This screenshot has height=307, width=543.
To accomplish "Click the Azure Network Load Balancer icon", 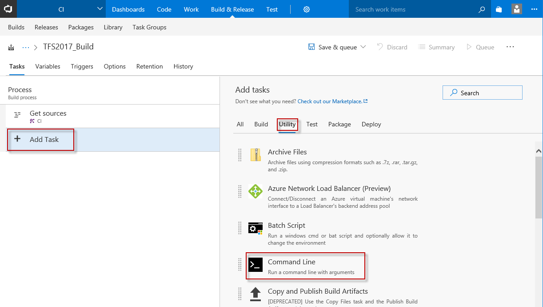I will pos(256,191).
